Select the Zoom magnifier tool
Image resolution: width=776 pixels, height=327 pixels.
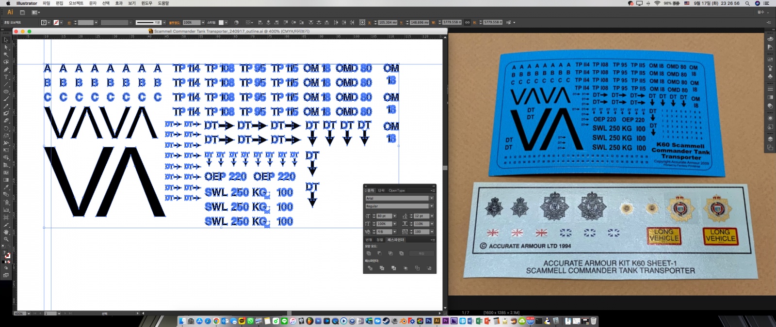(x=6, y=239)
